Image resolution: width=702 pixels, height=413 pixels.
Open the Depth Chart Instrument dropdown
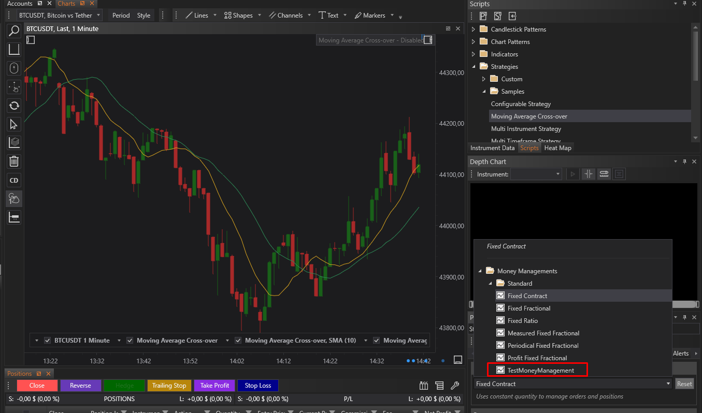557,174
